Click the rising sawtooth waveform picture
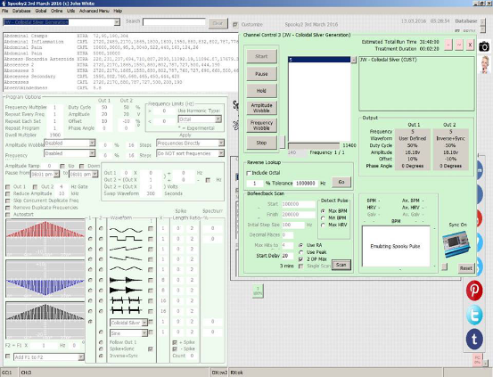Screen dimensions: 493x377 126,249
